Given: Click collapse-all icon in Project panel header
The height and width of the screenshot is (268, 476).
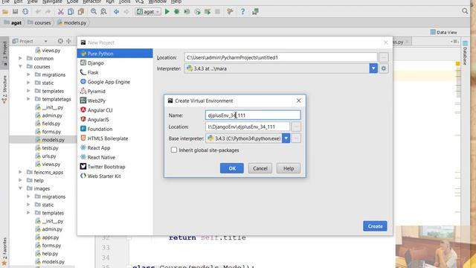Looking at the screenshot, I should (68, 41).
